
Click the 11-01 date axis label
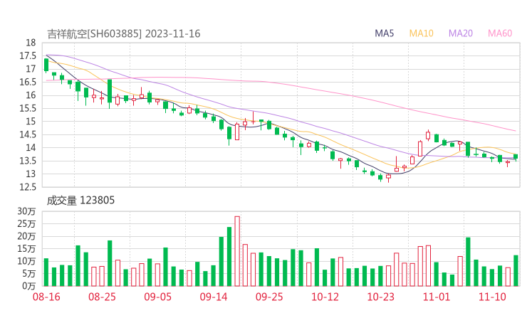tap(437, 297)
